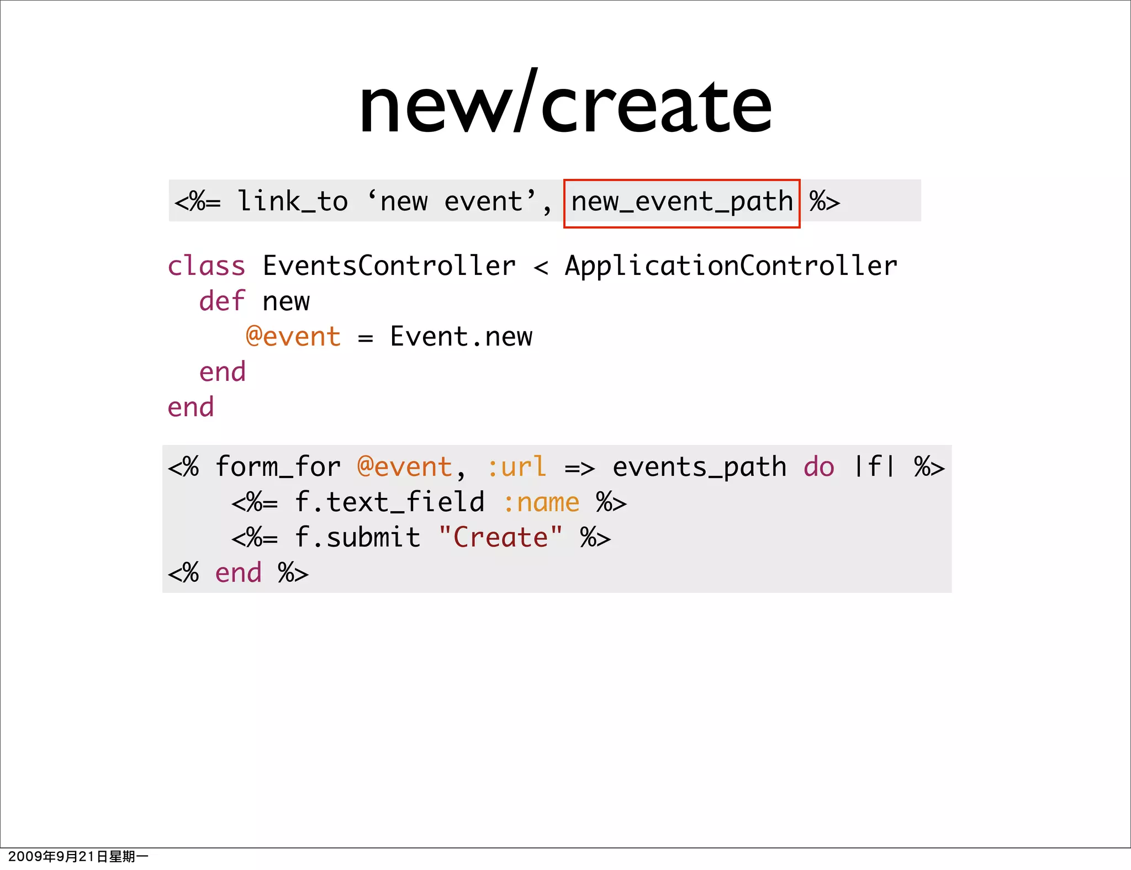Image resolution: width=1131 pixels, height=870 pixels.
Task: Click the f.submit call
Action: click(357, 538)
